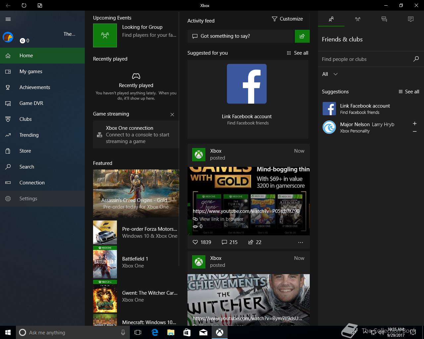This screenshot has height=339, width=424.
Task: Open Gwent: The Witcher Card Game
Action: coord(136,296)
